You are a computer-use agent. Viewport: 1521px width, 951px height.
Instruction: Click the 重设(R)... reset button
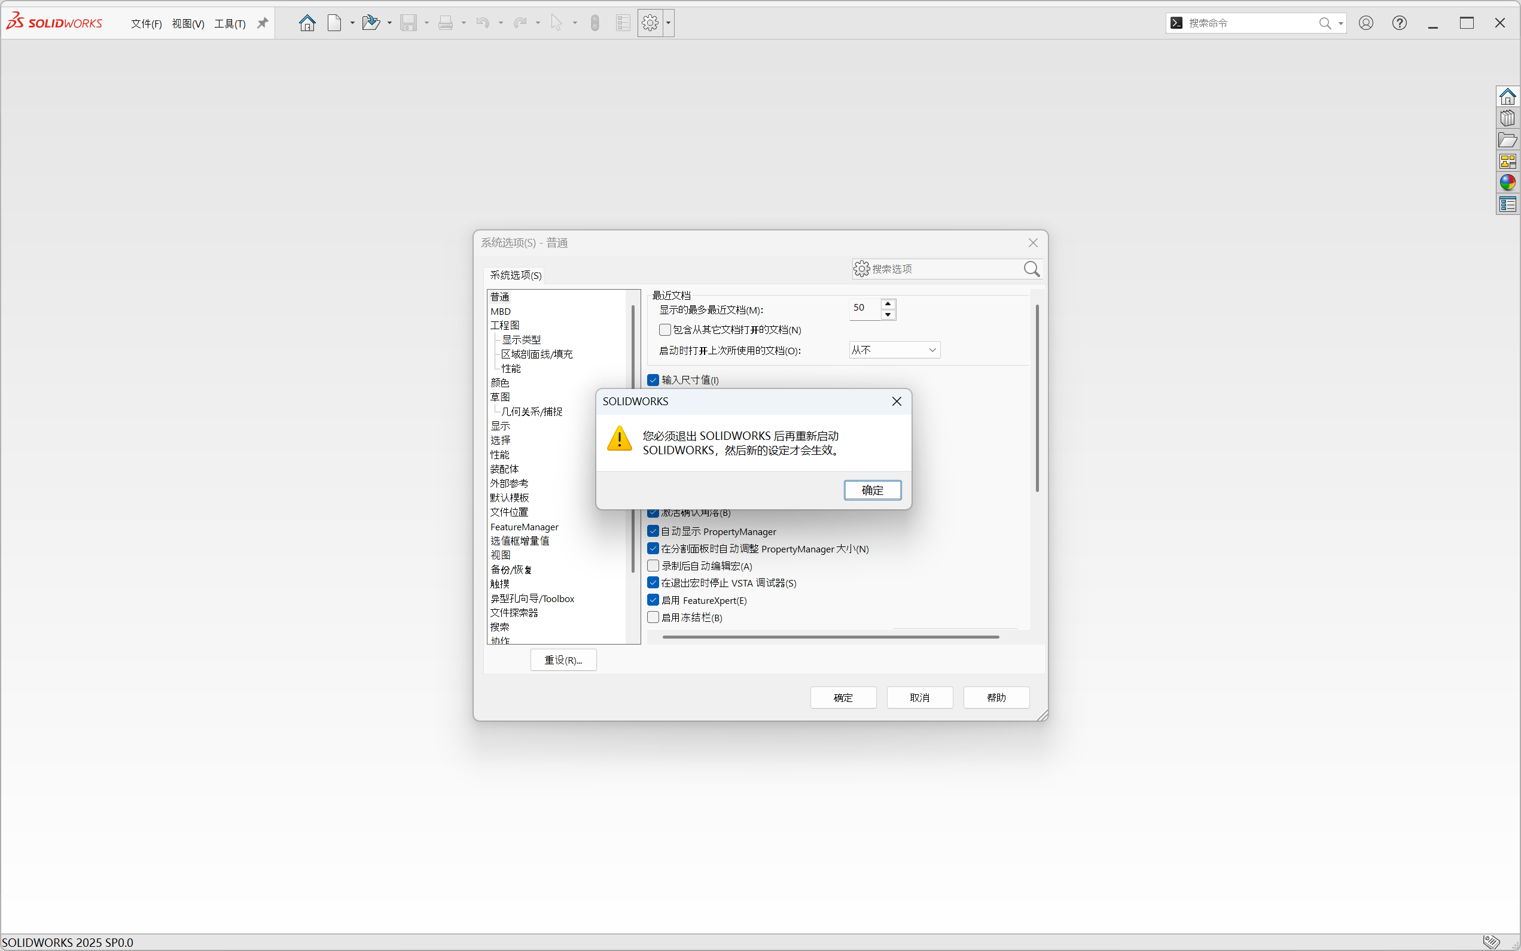click(x=562, y=660)
